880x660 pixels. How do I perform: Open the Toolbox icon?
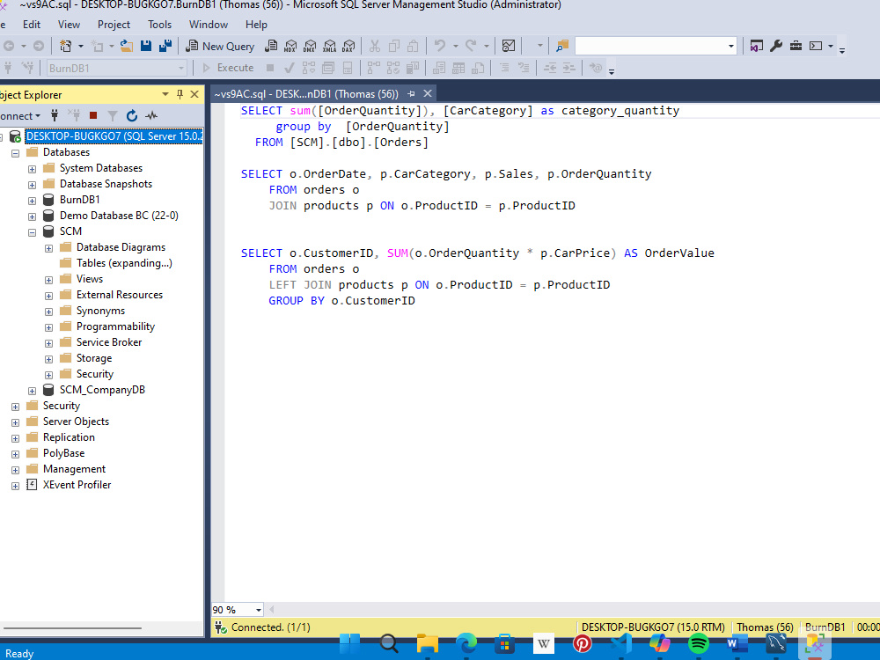tap(796, 46)
